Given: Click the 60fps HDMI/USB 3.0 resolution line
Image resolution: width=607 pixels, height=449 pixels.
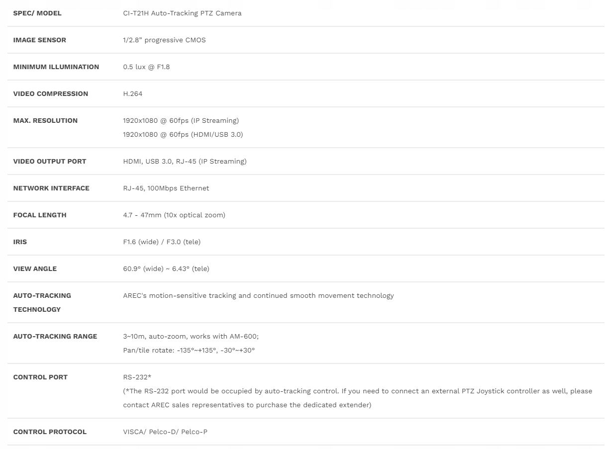Looking at the screenshot, I should tap(183, 134).
